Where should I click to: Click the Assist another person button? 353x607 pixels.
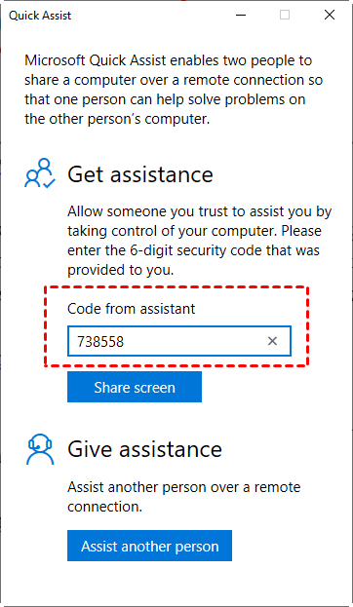(149, 546)
